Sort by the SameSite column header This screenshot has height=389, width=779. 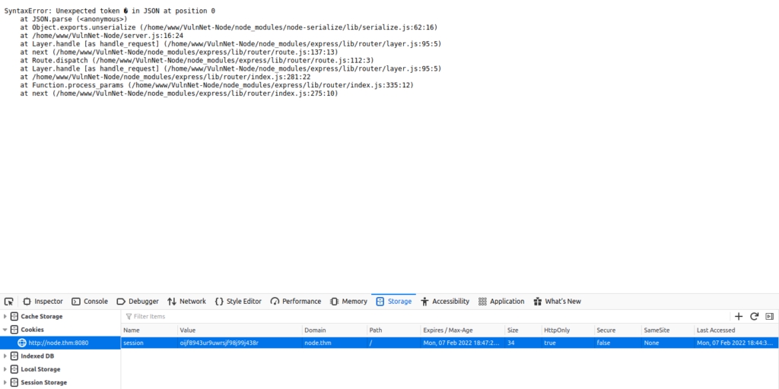tap(668, 330)
